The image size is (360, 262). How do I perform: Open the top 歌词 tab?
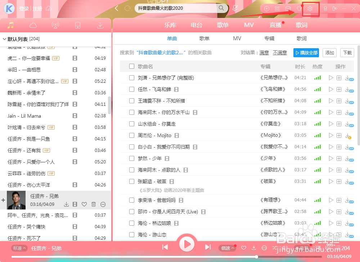coord(301,25)
